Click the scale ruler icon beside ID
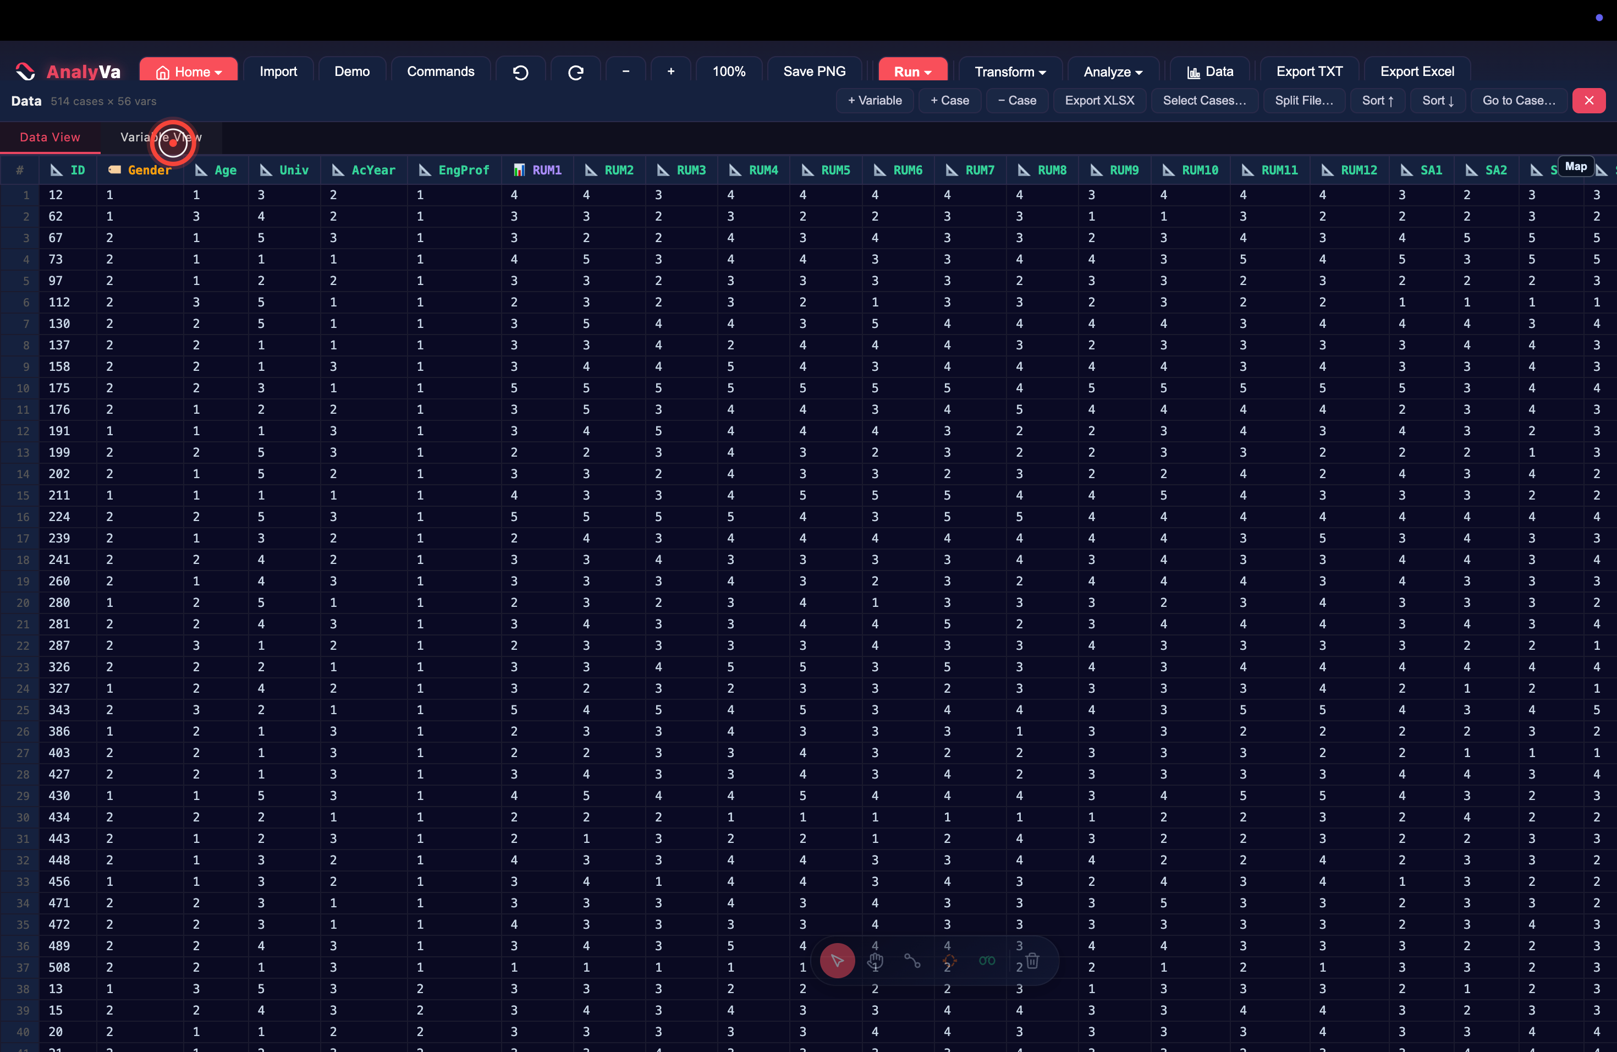 (x=57, y=170)
